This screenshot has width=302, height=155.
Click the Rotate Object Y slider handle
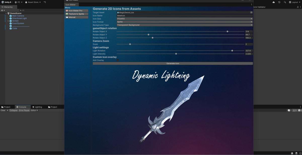148,35
